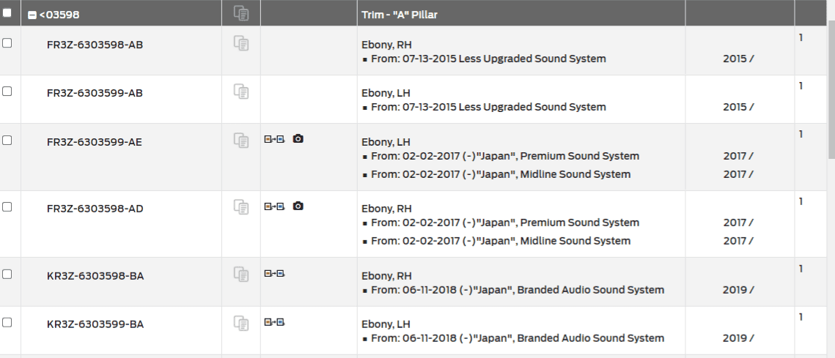The height and width of the screenshot is (358, 835).
Task: Click supersession icon for FR3Z-6303599-AE
Action: [275, 139]
